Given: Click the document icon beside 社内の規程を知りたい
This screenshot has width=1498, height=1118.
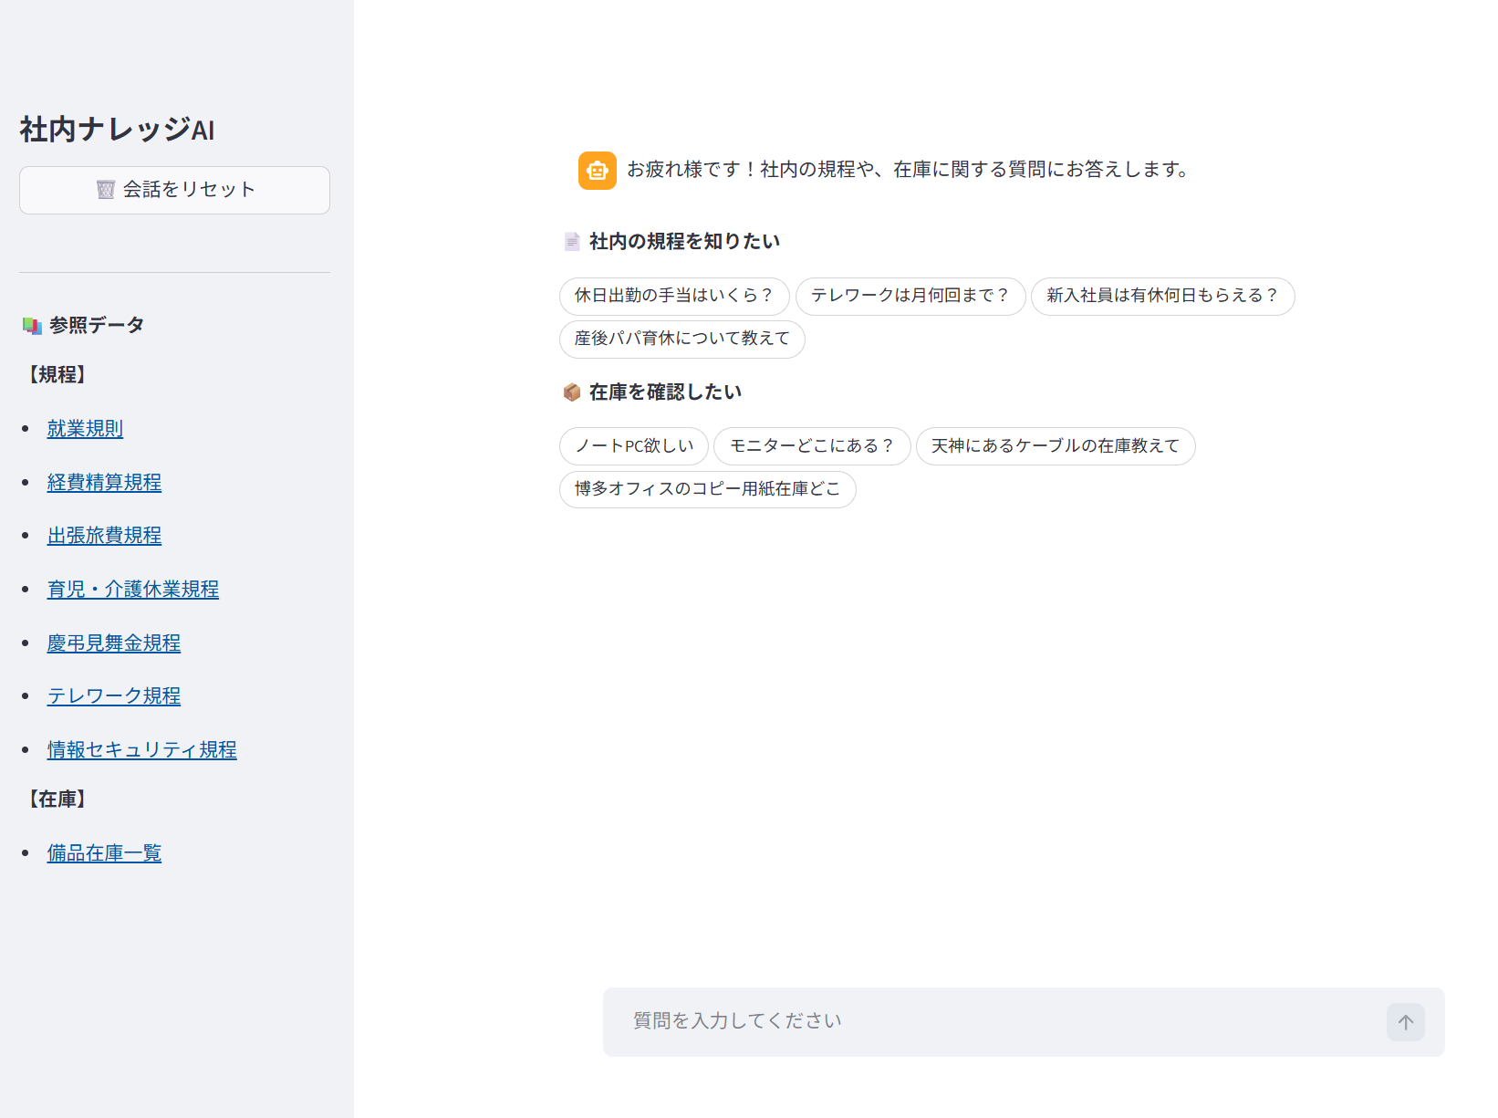Looking at the screenshot, I should 572,242.
